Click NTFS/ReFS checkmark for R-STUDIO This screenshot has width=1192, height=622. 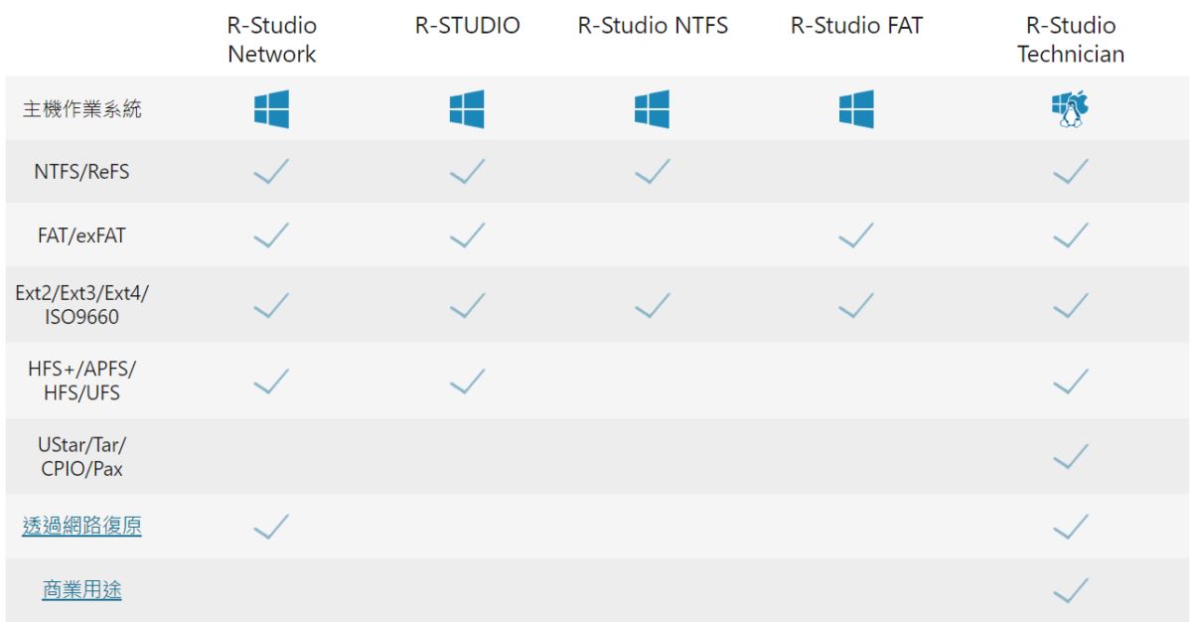point(467,172)
